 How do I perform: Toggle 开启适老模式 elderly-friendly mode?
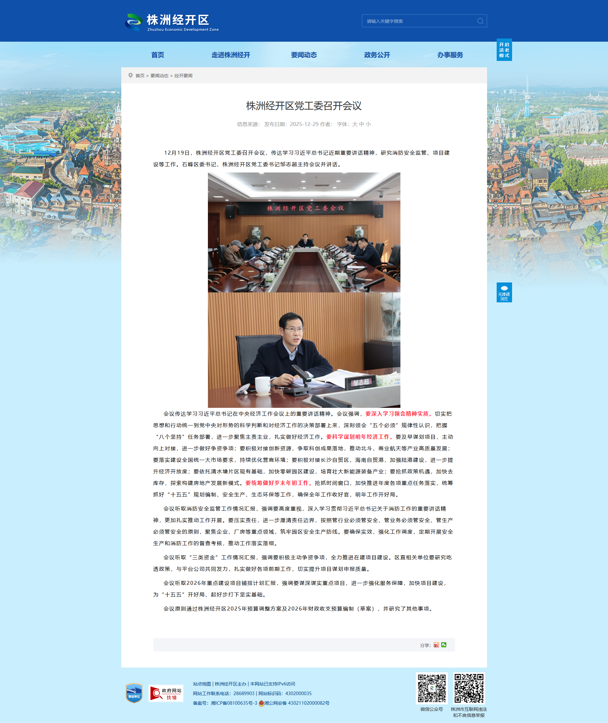coord(504,50)
